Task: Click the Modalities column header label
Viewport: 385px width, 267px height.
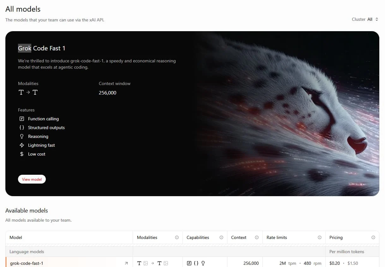Action: [x=147, y=237]
